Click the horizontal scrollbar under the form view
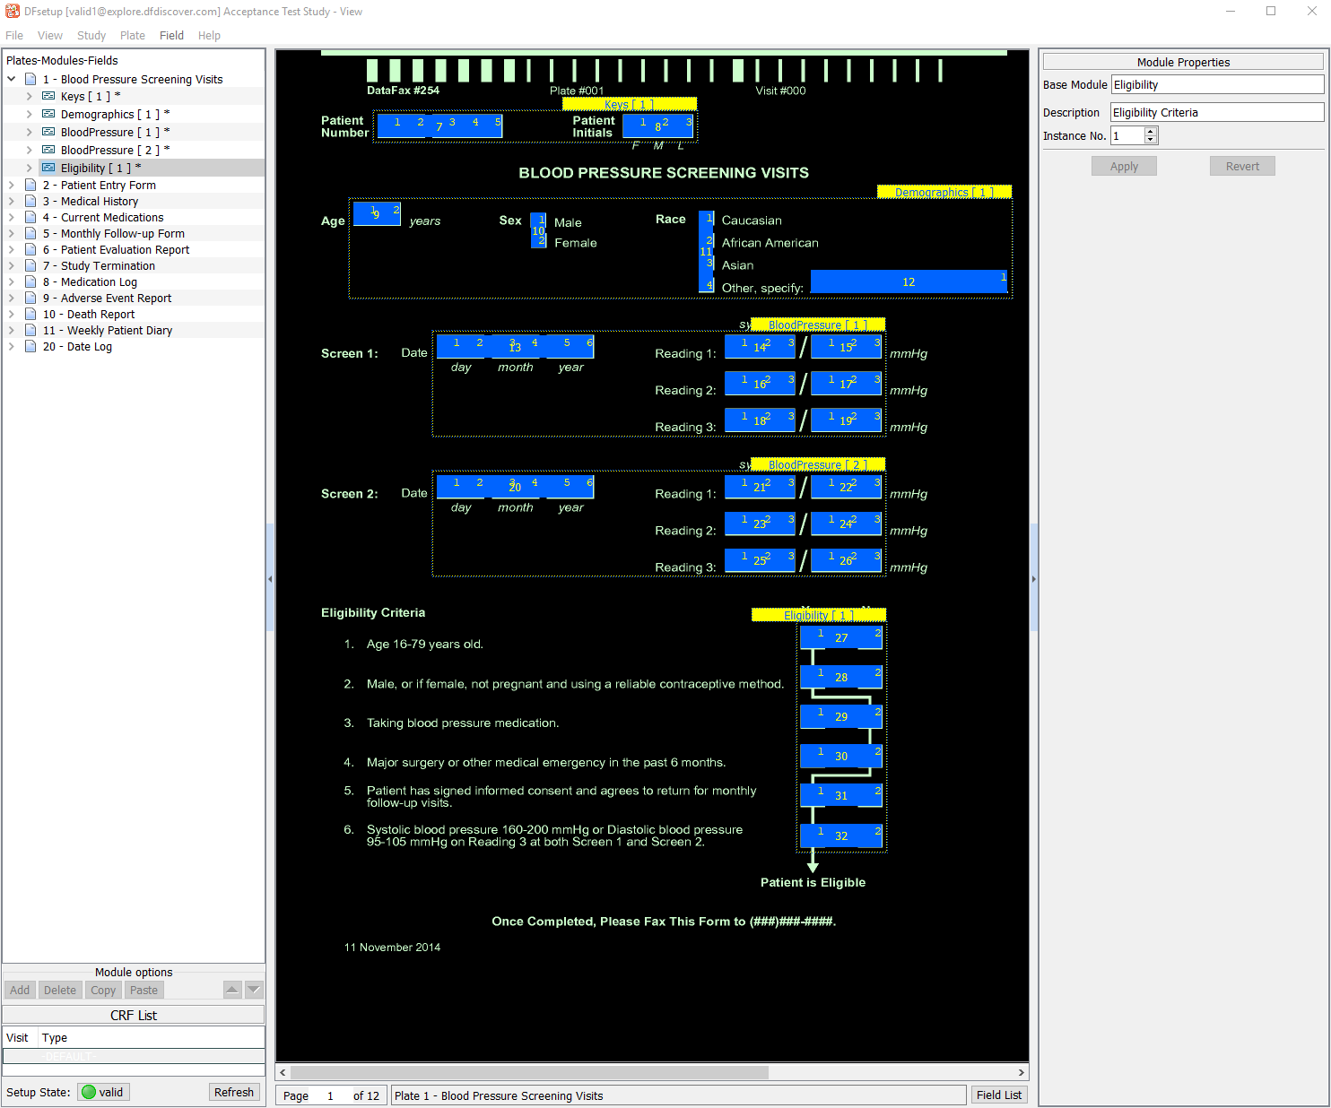1331x1108 pixels. tap(529, 1072)
